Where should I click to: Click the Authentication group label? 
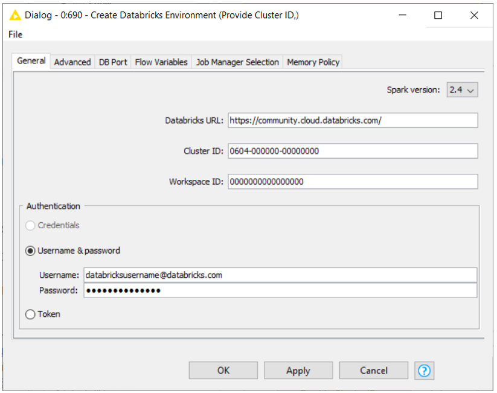click(53, 206)
